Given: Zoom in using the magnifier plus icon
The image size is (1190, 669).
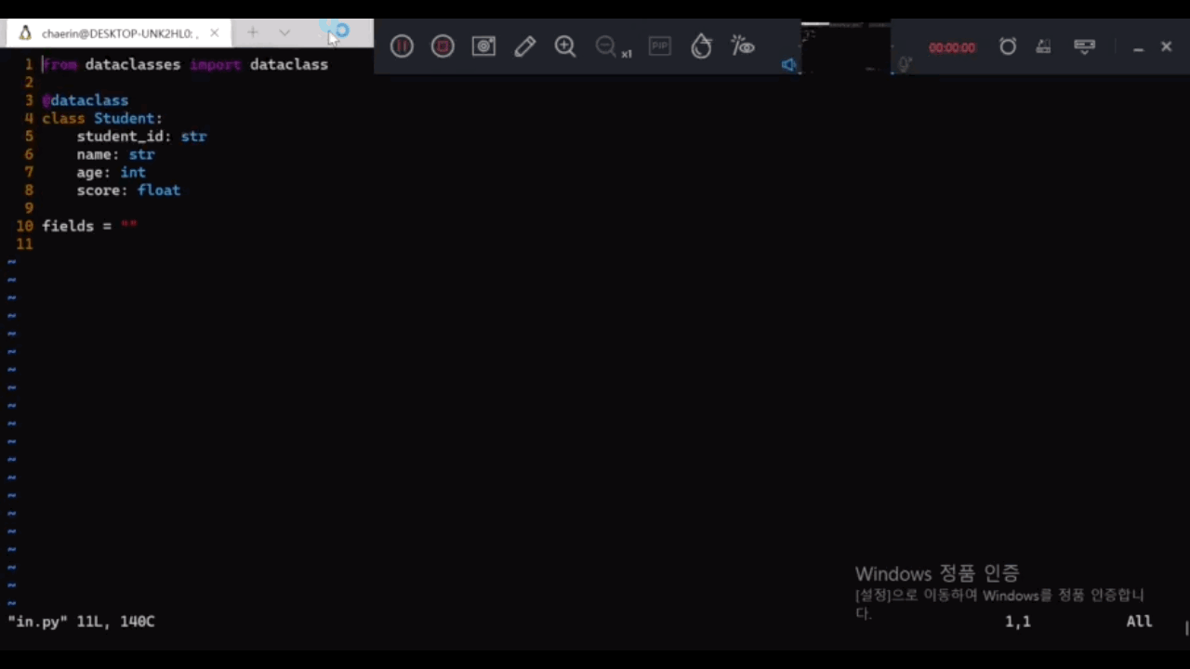Looking at the screenshot, I should pyautogui.click(x=564, y=46).
